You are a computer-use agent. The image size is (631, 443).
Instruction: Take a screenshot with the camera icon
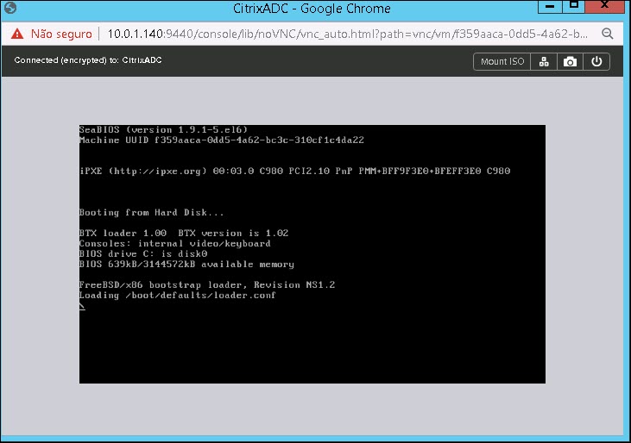tap(570, 62)
